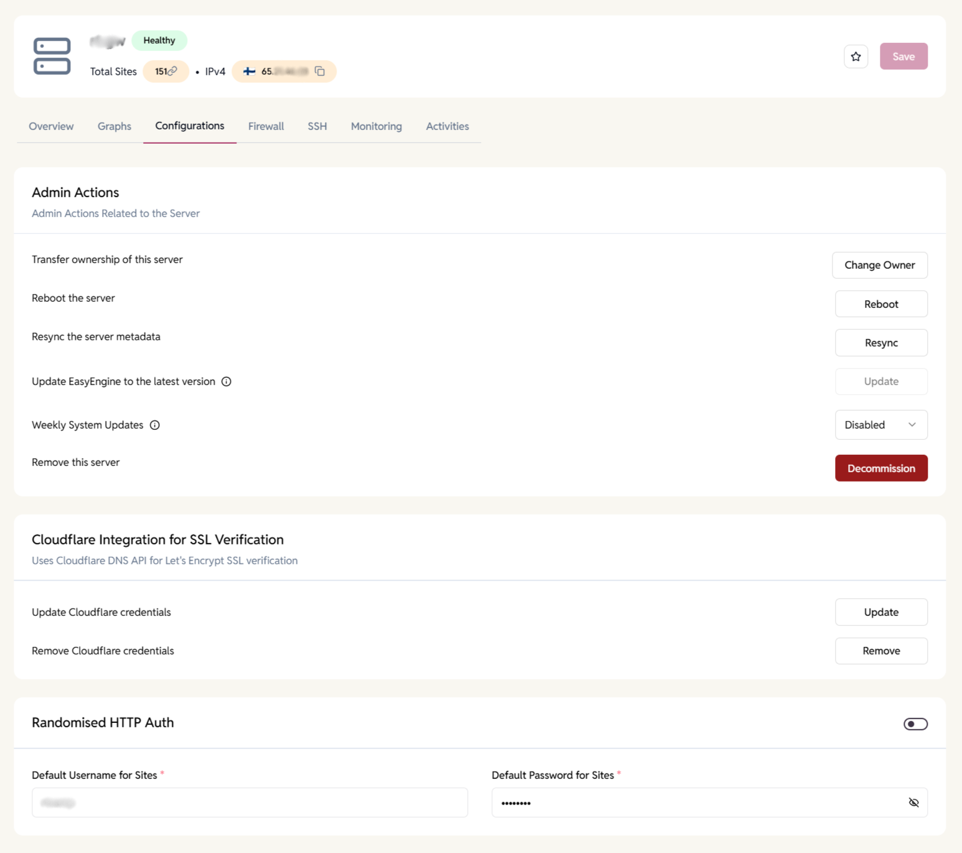Screen dimensions: 962x853
Task: Resync the server metadata
Action: click(881, 343)
